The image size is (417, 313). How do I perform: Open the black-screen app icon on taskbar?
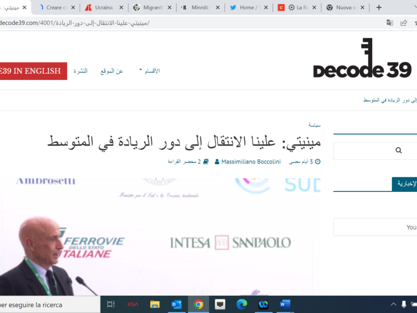[220, 304]
